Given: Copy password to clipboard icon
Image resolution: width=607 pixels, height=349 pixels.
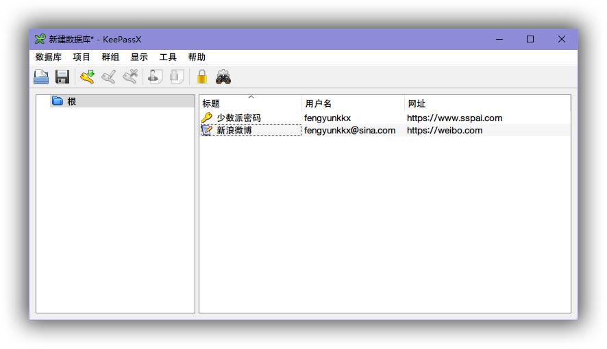Looking at the screenshot, I should pos(177,77).
